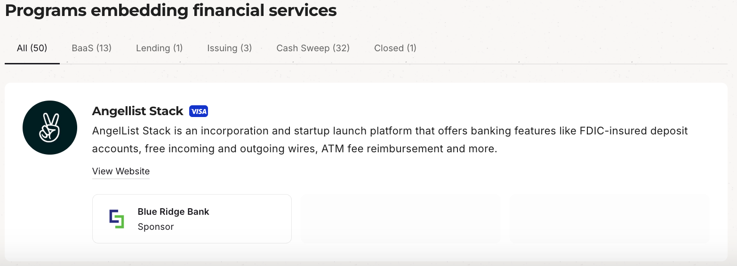
Task: Open the BaaS (13) tab
Action: click(91, 48)
